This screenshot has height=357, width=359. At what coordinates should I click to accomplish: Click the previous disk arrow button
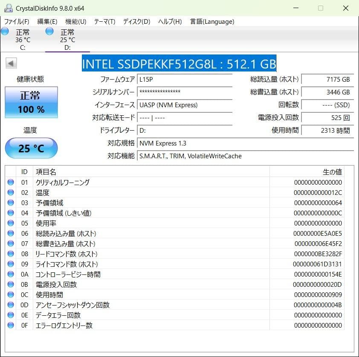point(11,63)
